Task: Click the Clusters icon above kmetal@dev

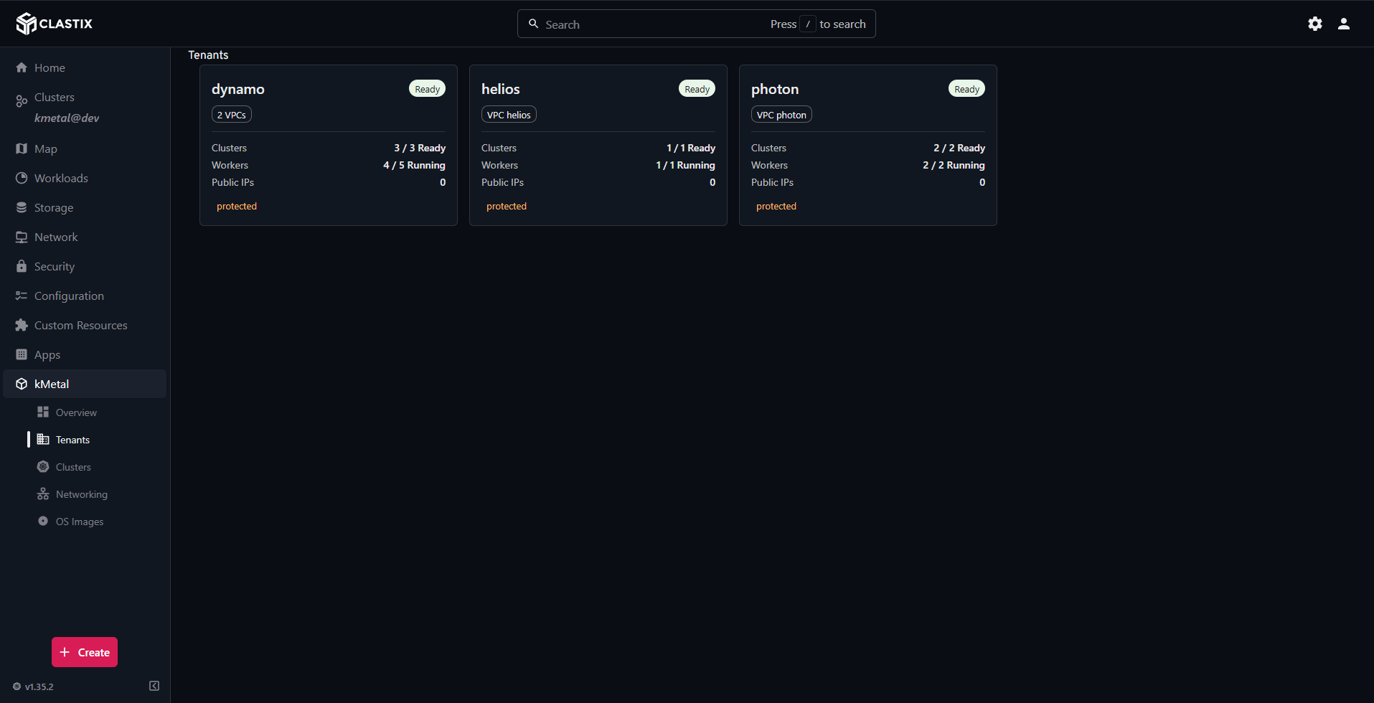Action: pyautogui.click(x=22, y=101)
